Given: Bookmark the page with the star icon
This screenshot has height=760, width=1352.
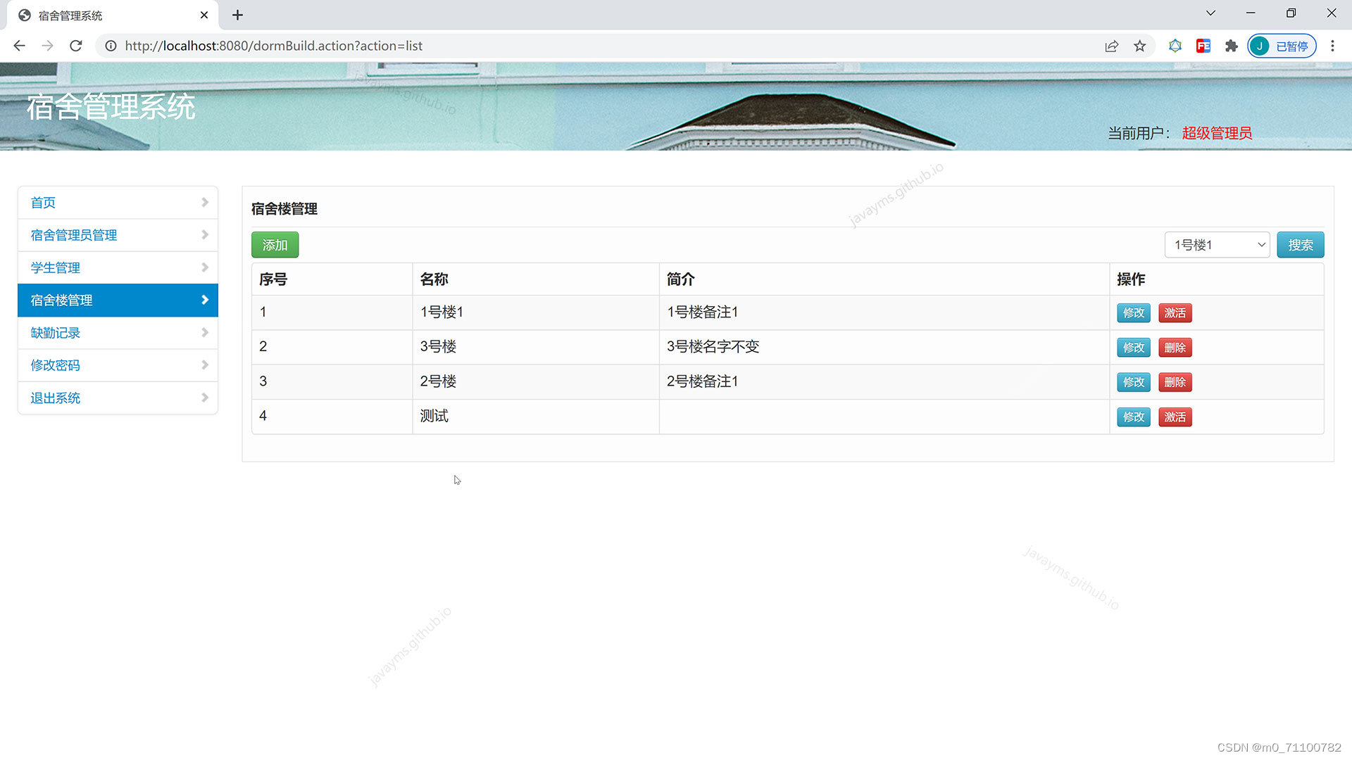Looking at the screenshot, I should (x=1139, y=46).
